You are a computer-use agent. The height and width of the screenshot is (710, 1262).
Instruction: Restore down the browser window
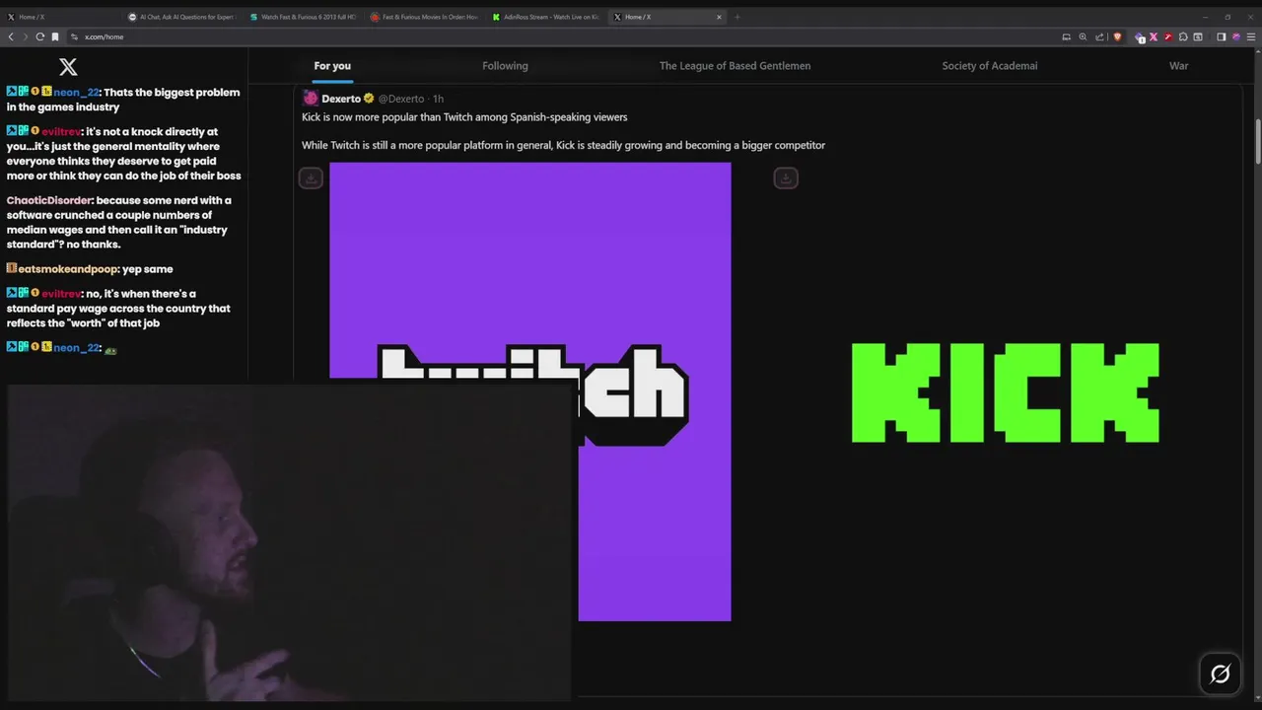tap(1227, 17)
